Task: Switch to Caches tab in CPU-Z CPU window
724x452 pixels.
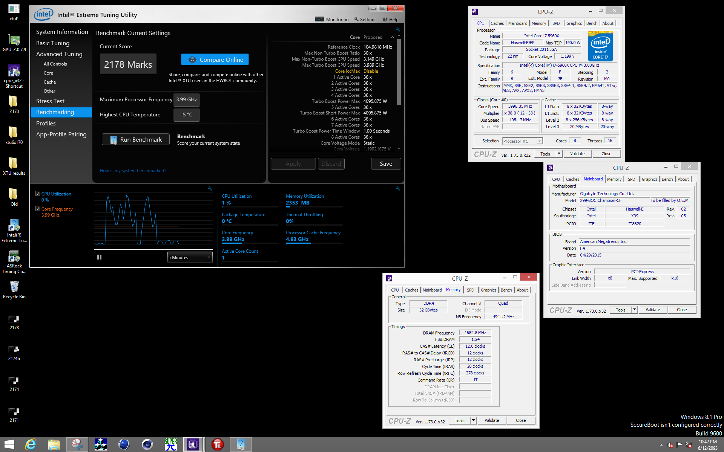Action: click(497, 23)
